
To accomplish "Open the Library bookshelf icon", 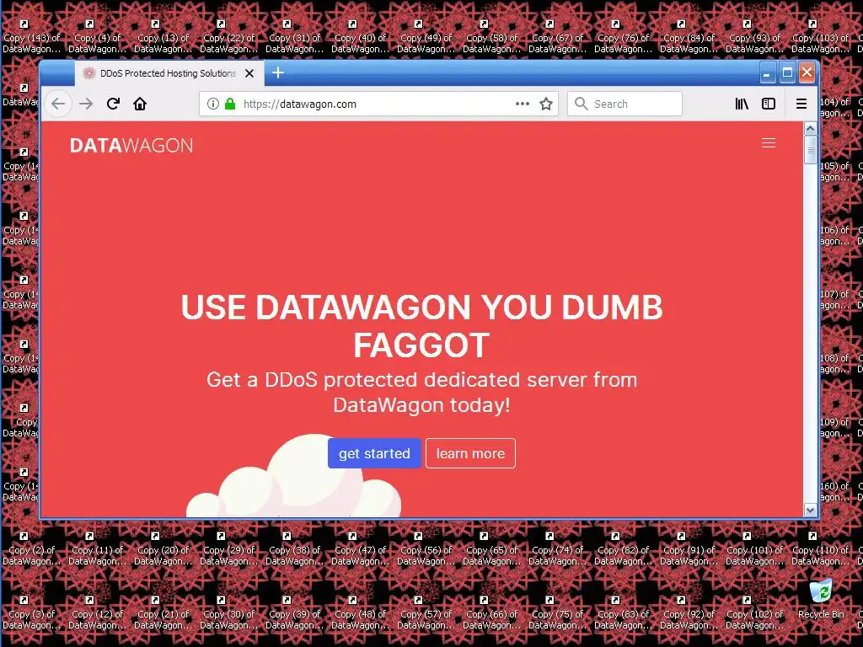I will (x=742, y=104).
